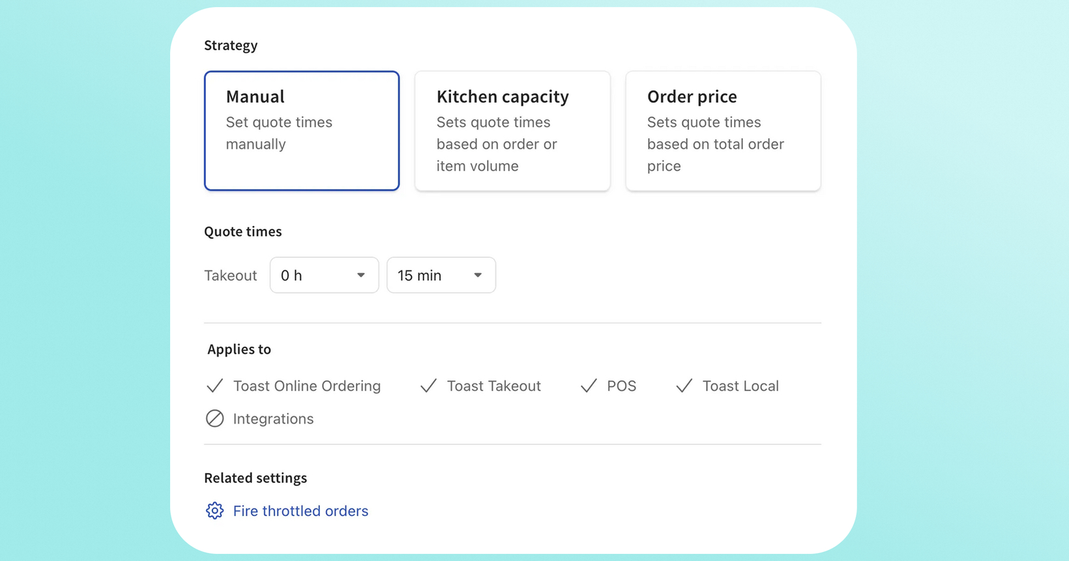Click the arrow icon in the minutes dropdown
The height and width of the screenshot is (561, 1069).
(x=478, y=275)
